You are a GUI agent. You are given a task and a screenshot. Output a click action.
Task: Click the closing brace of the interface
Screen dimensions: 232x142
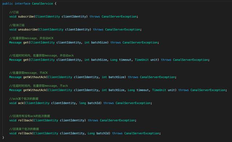click(3, 138)
